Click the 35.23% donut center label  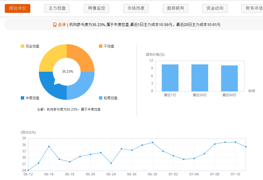(68, 71)
